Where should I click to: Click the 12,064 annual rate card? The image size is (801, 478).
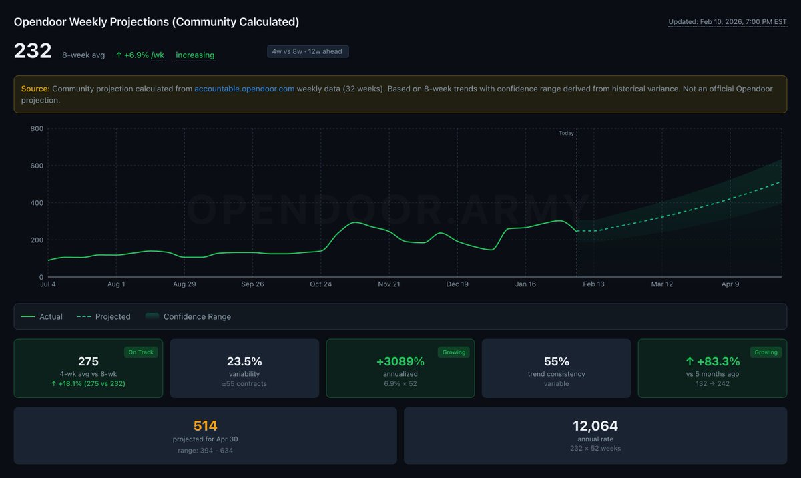[596, 435]
